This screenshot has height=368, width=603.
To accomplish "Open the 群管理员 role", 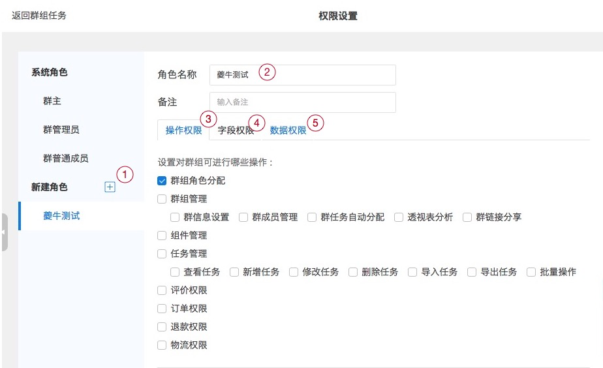I will pos(61,130).
